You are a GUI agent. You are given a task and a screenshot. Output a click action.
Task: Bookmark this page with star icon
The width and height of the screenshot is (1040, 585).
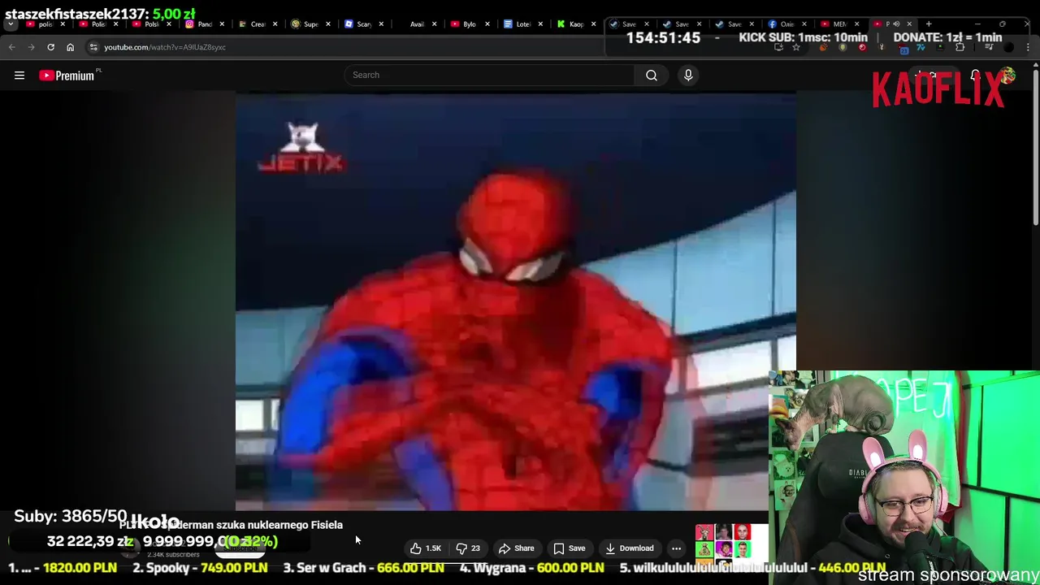point(796,47)
